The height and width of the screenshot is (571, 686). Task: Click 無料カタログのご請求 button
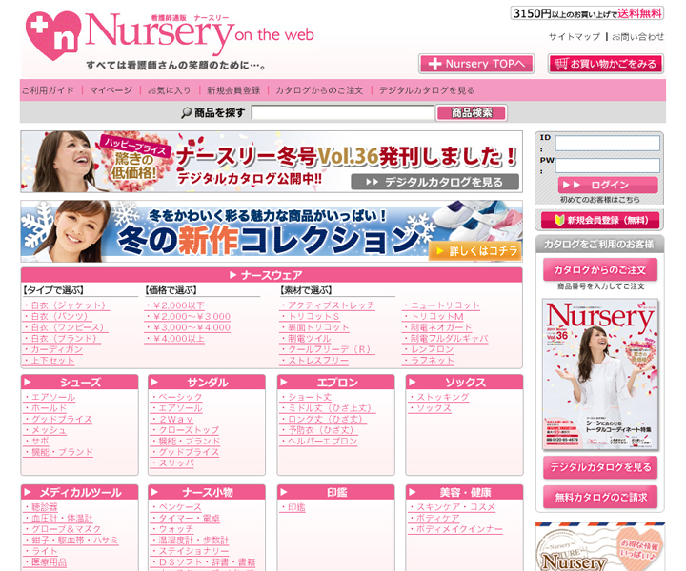(599, 497)
